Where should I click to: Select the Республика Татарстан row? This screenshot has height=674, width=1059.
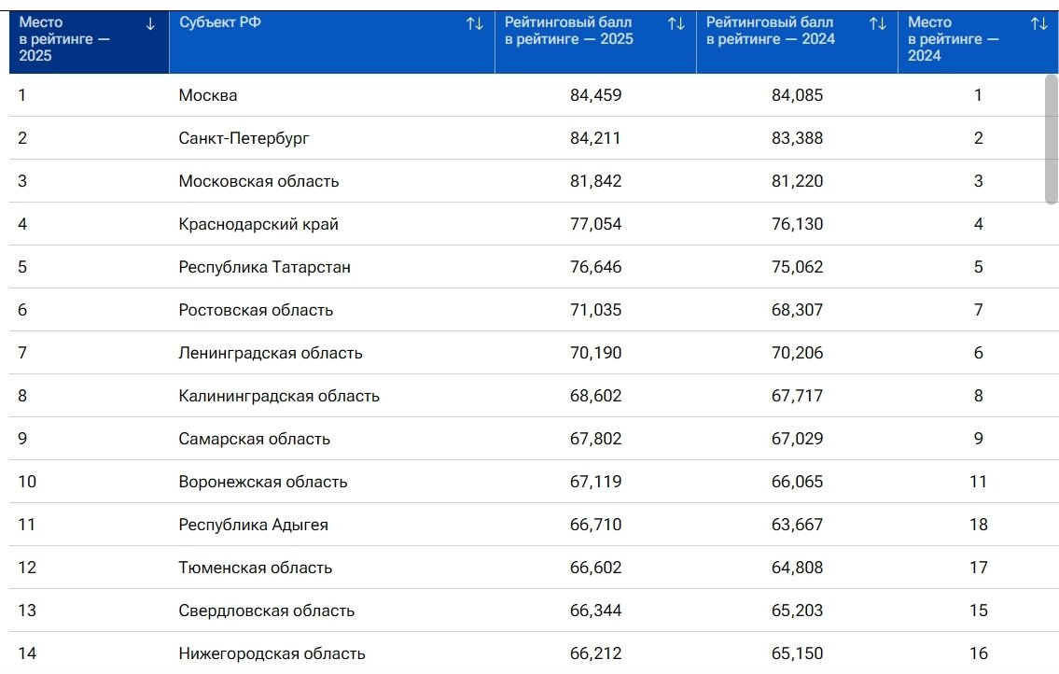[265, 267]
